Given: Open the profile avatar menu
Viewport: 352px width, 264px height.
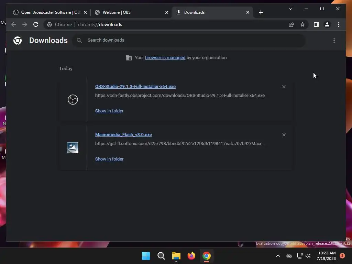Looking at the screenshot, I should click(327, 24).
